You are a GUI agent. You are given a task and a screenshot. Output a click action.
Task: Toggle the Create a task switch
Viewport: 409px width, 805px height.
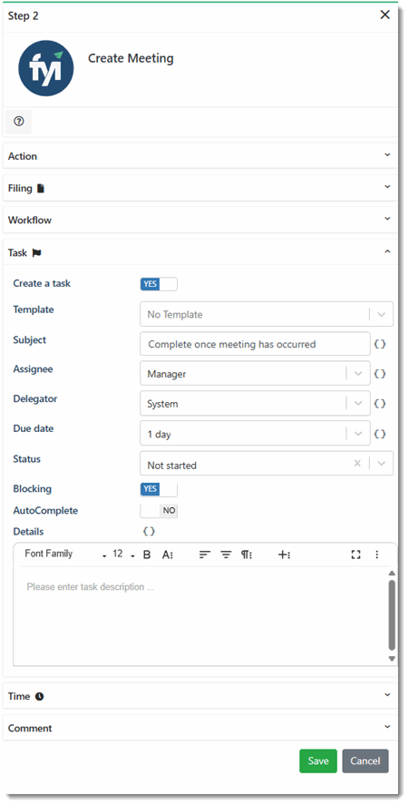coord(159,284)
